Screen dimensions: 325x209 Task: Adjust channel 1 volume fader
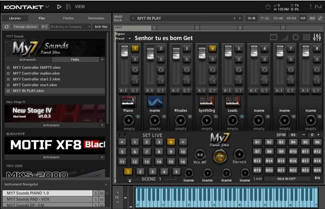click(x=124, y=51)
